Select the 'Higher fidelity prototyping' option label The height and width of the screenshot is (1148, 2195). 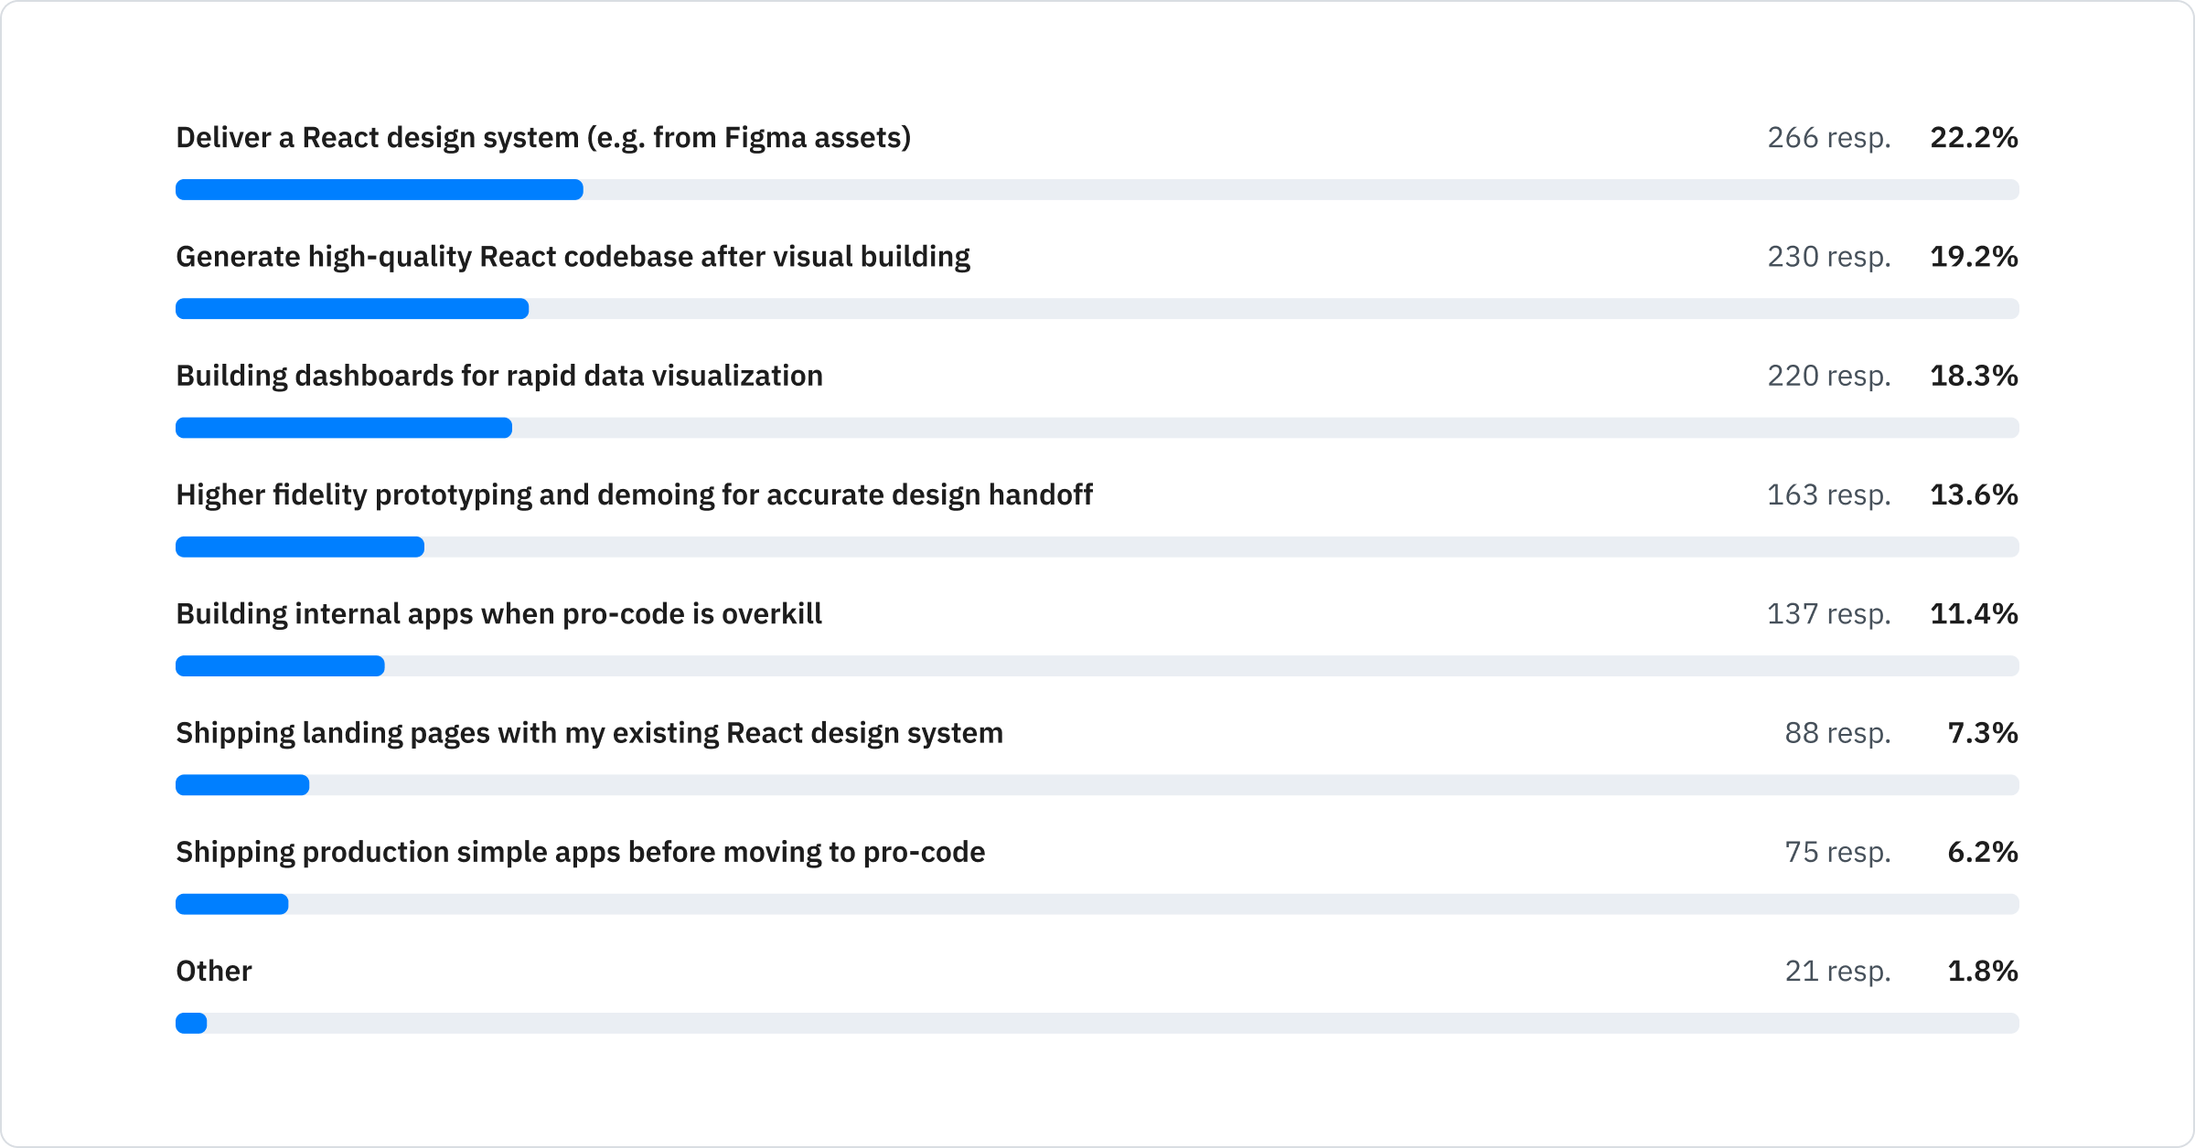(x=634, y=494)
